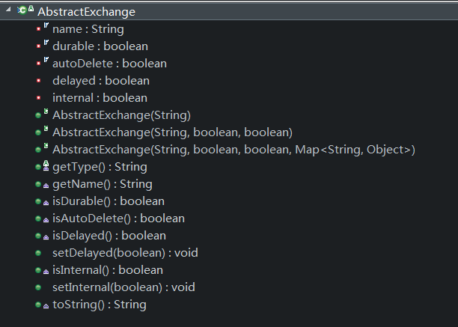458x327 pixels.
Task: Click the constructor icon for AbstractExchange(String)
Action: [39, 115]
